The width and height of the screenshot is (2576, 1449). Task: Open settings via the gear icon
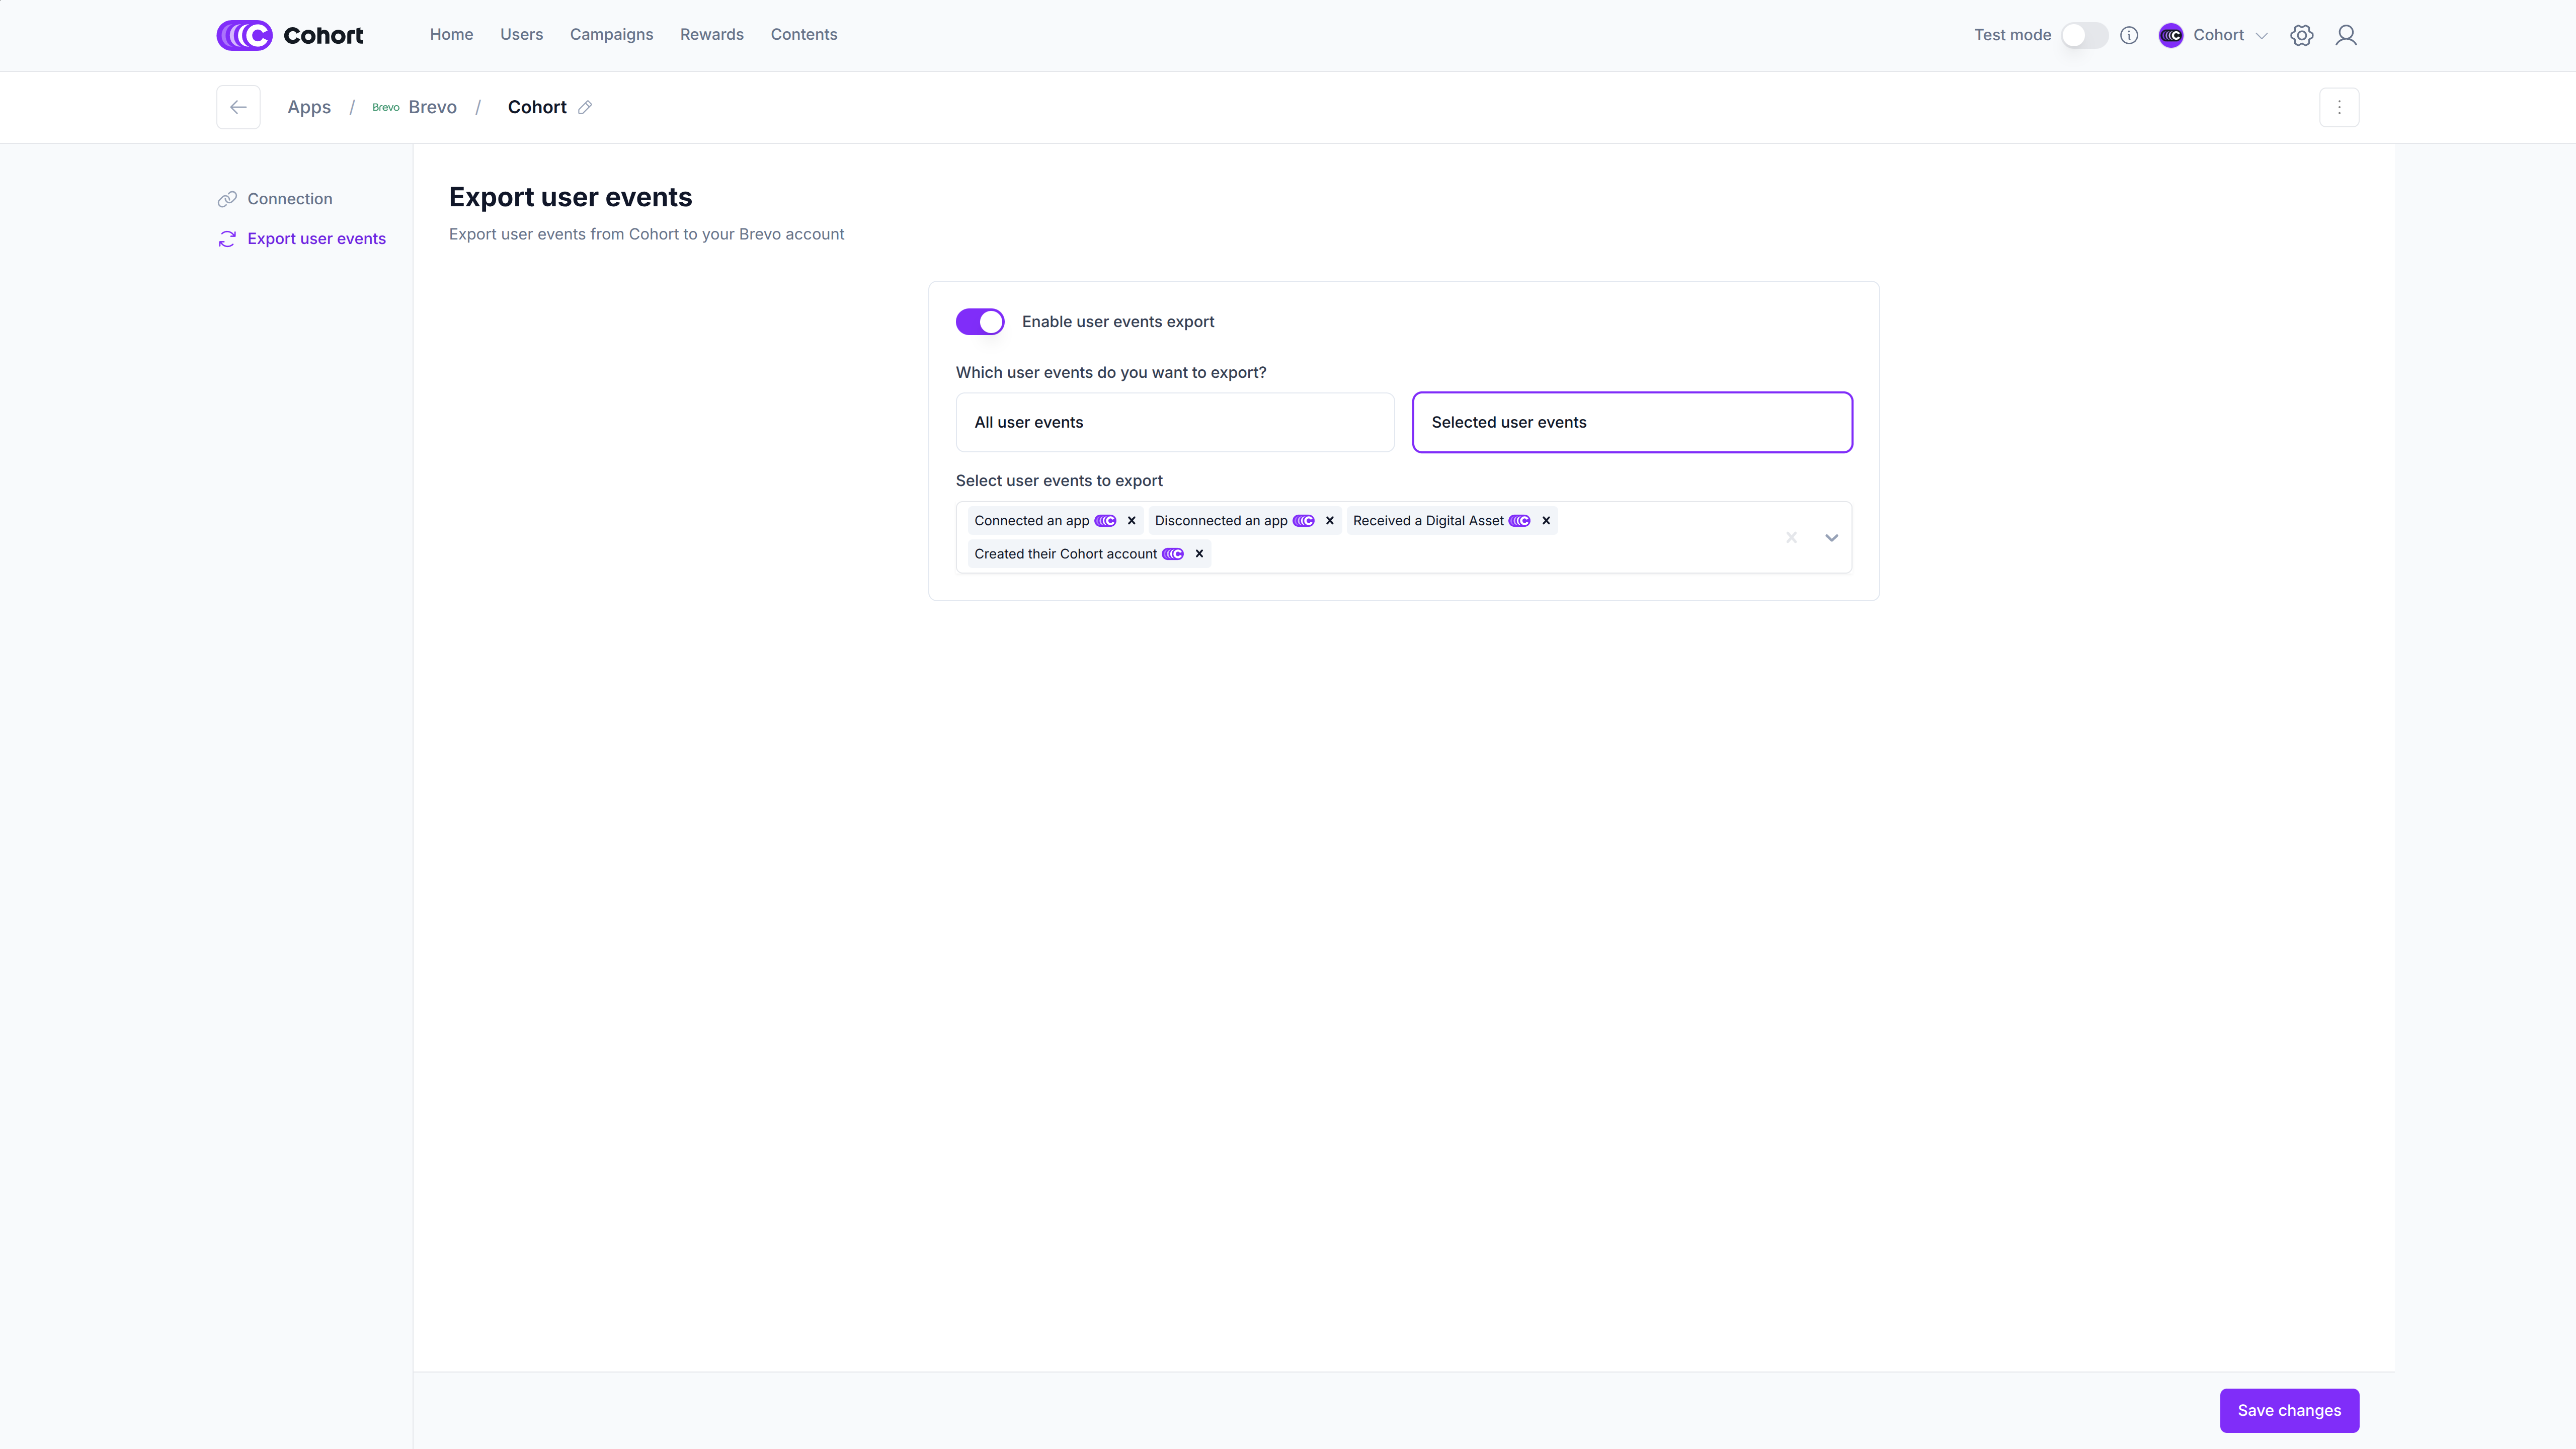point(2301,35)
